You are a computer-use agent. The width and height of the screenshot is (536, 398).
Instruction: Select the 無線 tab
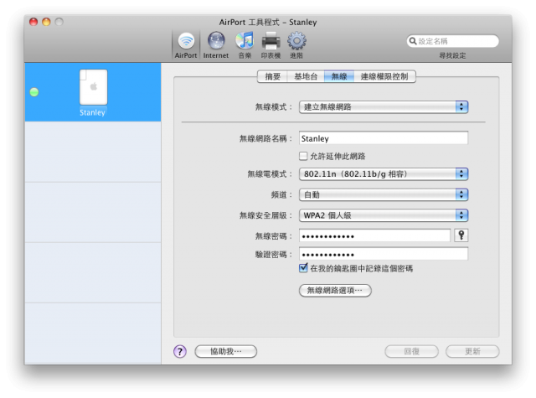point(339,76)
